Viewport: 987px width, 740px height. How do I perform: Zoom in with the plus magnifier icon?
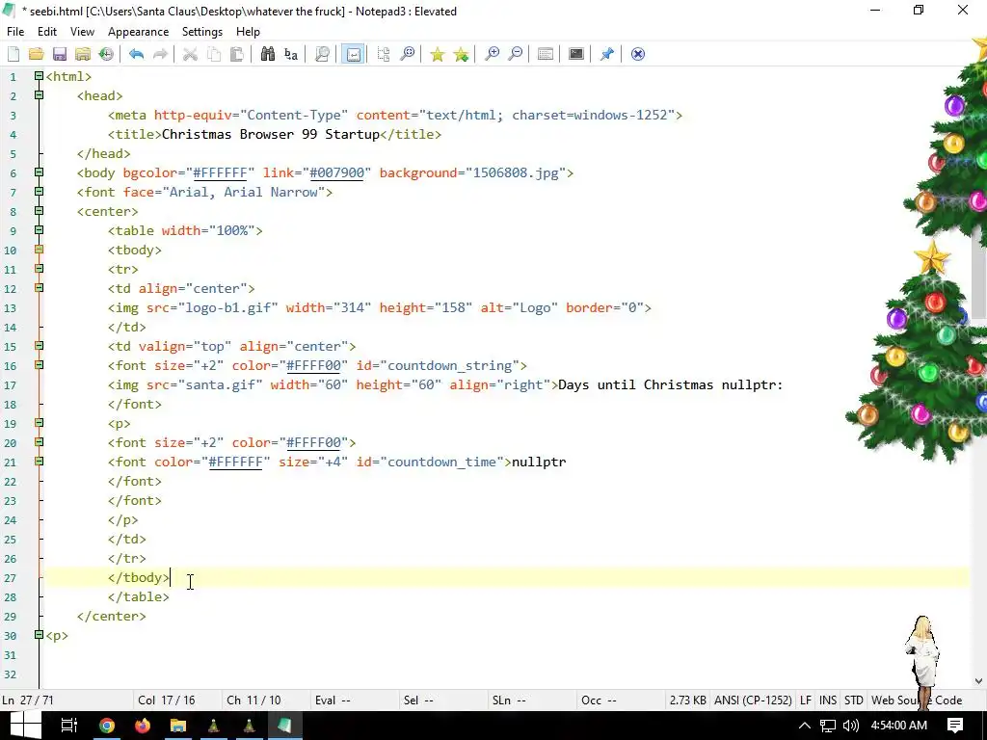click(x=492, y=54)
